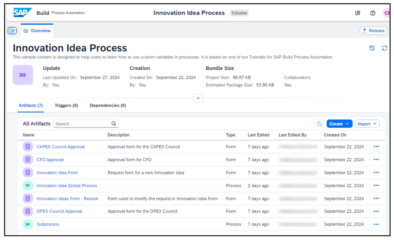This screenshot has height=240, width=394.
Task: Open more options for Innovation Idea Global Process
Action: 376,185
